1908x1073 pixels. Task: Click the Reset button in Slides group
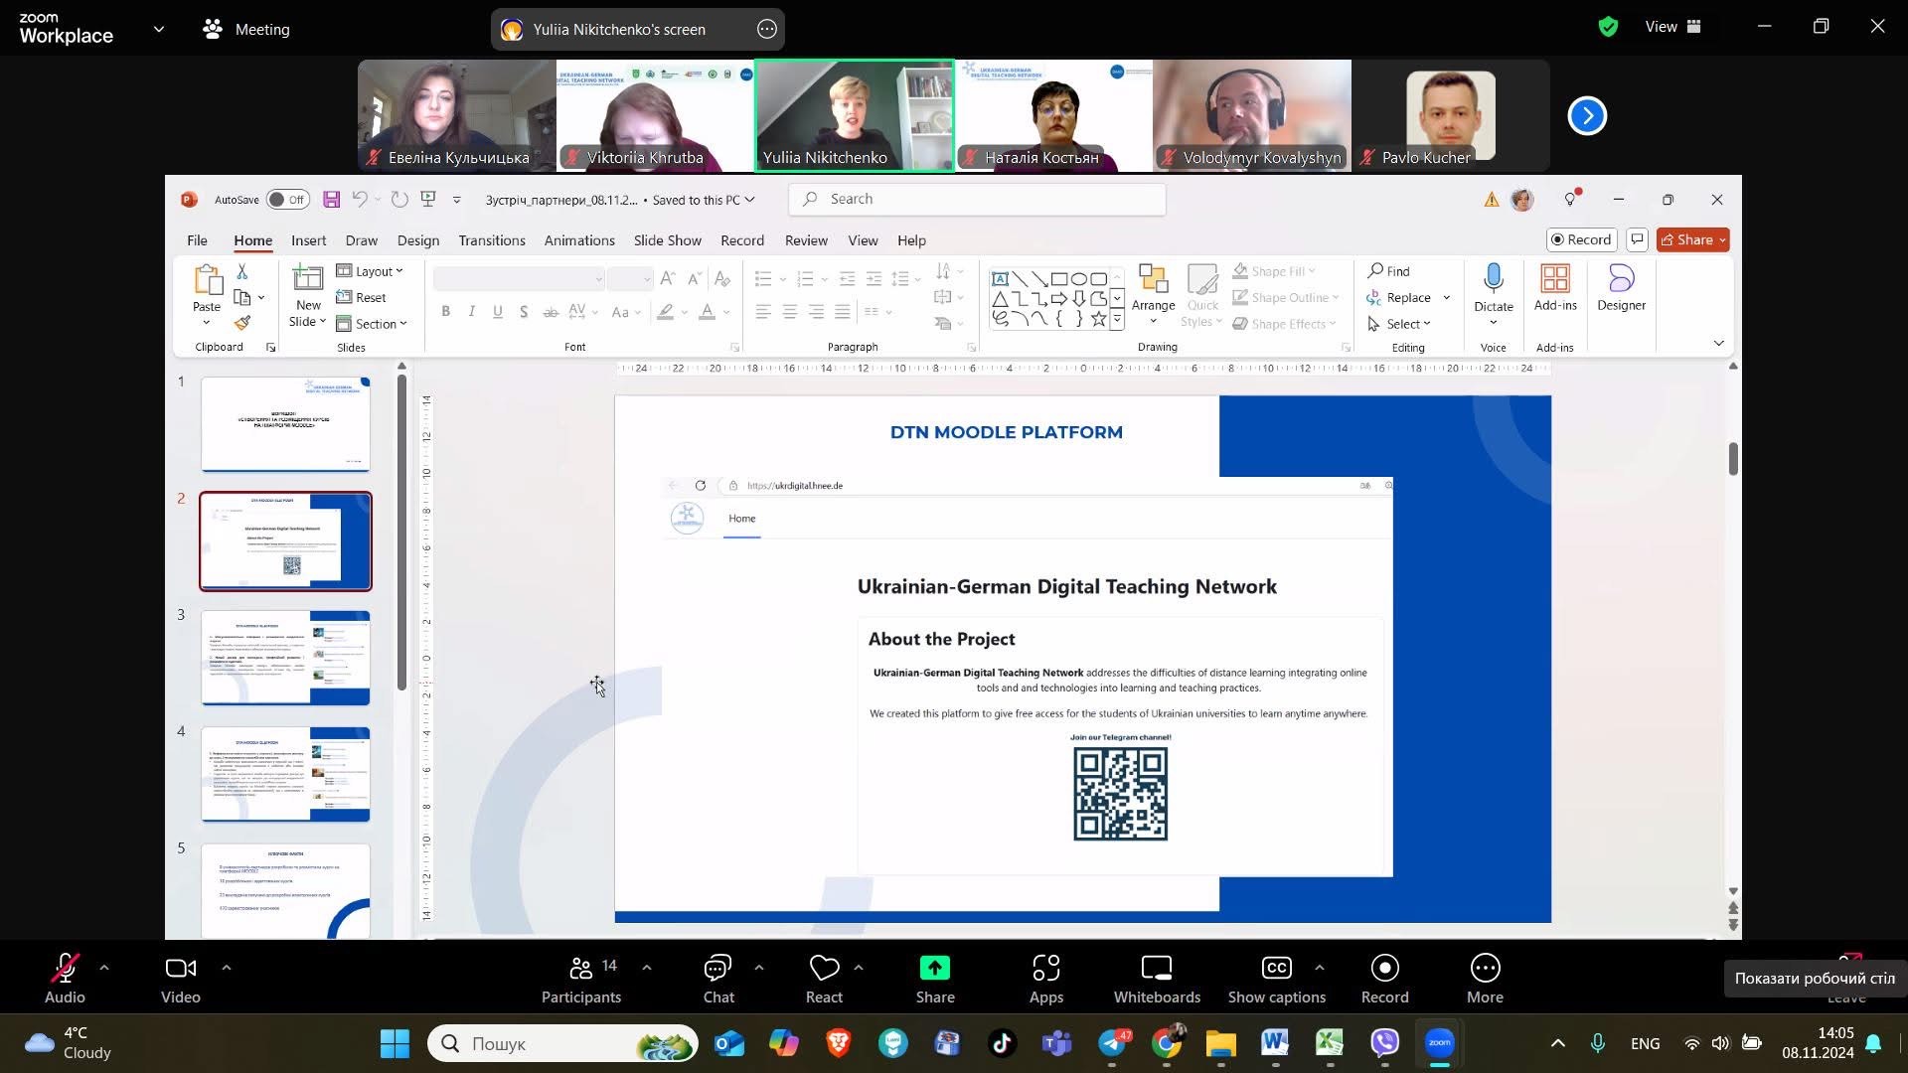(361, 297)
